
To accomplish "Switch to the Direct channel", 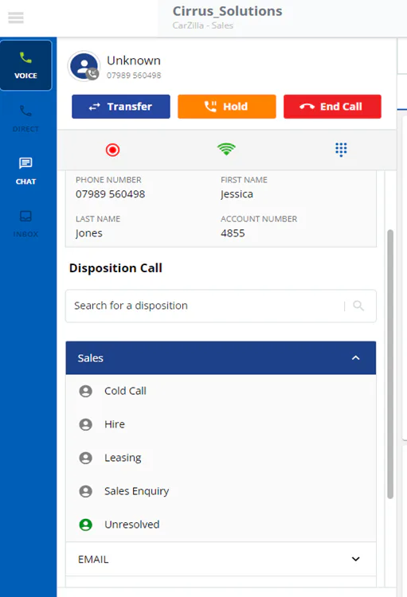I will 26,119.
